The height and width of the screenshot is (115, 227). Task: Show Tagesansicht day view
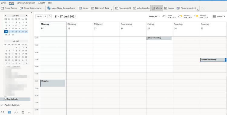point(123,8)
